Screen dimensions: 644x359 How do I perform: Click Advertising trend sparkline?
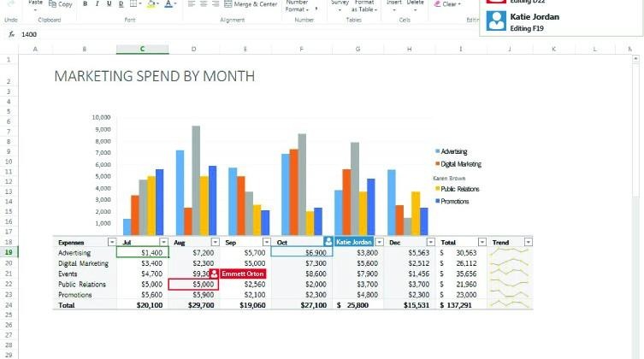pos(510,252)
